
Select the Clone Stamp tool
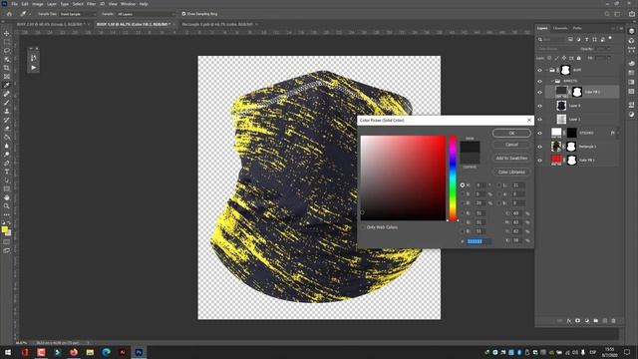[x=7, y=111]
